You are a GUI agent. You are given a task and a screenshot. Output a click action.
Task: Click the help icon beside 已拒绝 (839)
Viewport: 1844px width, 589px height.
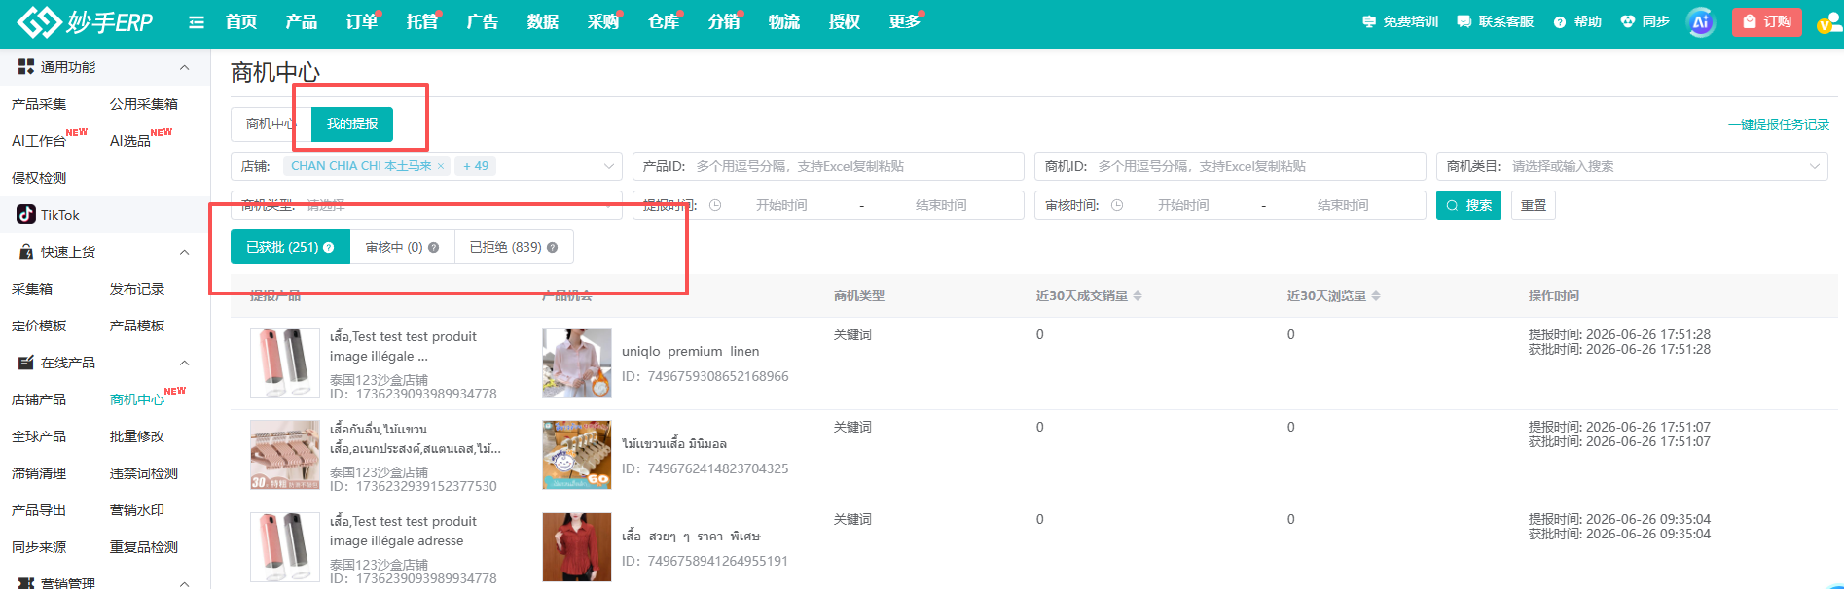[x=553, y=248]
